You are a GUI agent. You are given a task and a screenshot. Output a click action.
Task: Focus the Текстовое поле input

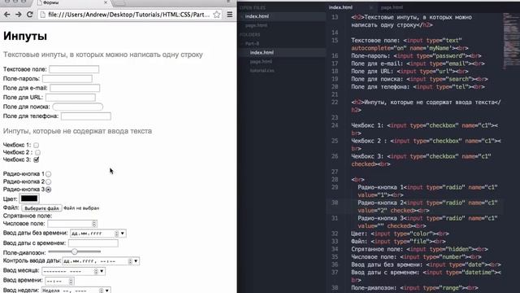[74, 69]
